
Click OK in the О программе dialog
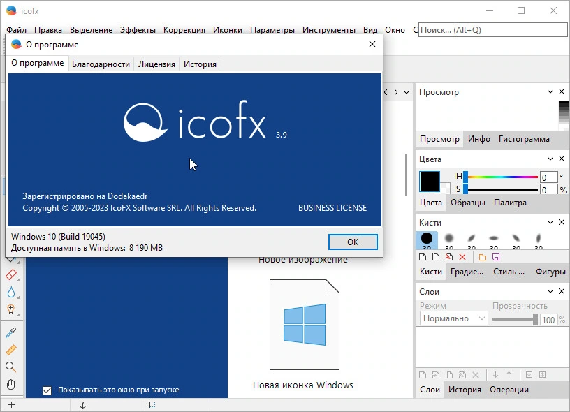353,242
